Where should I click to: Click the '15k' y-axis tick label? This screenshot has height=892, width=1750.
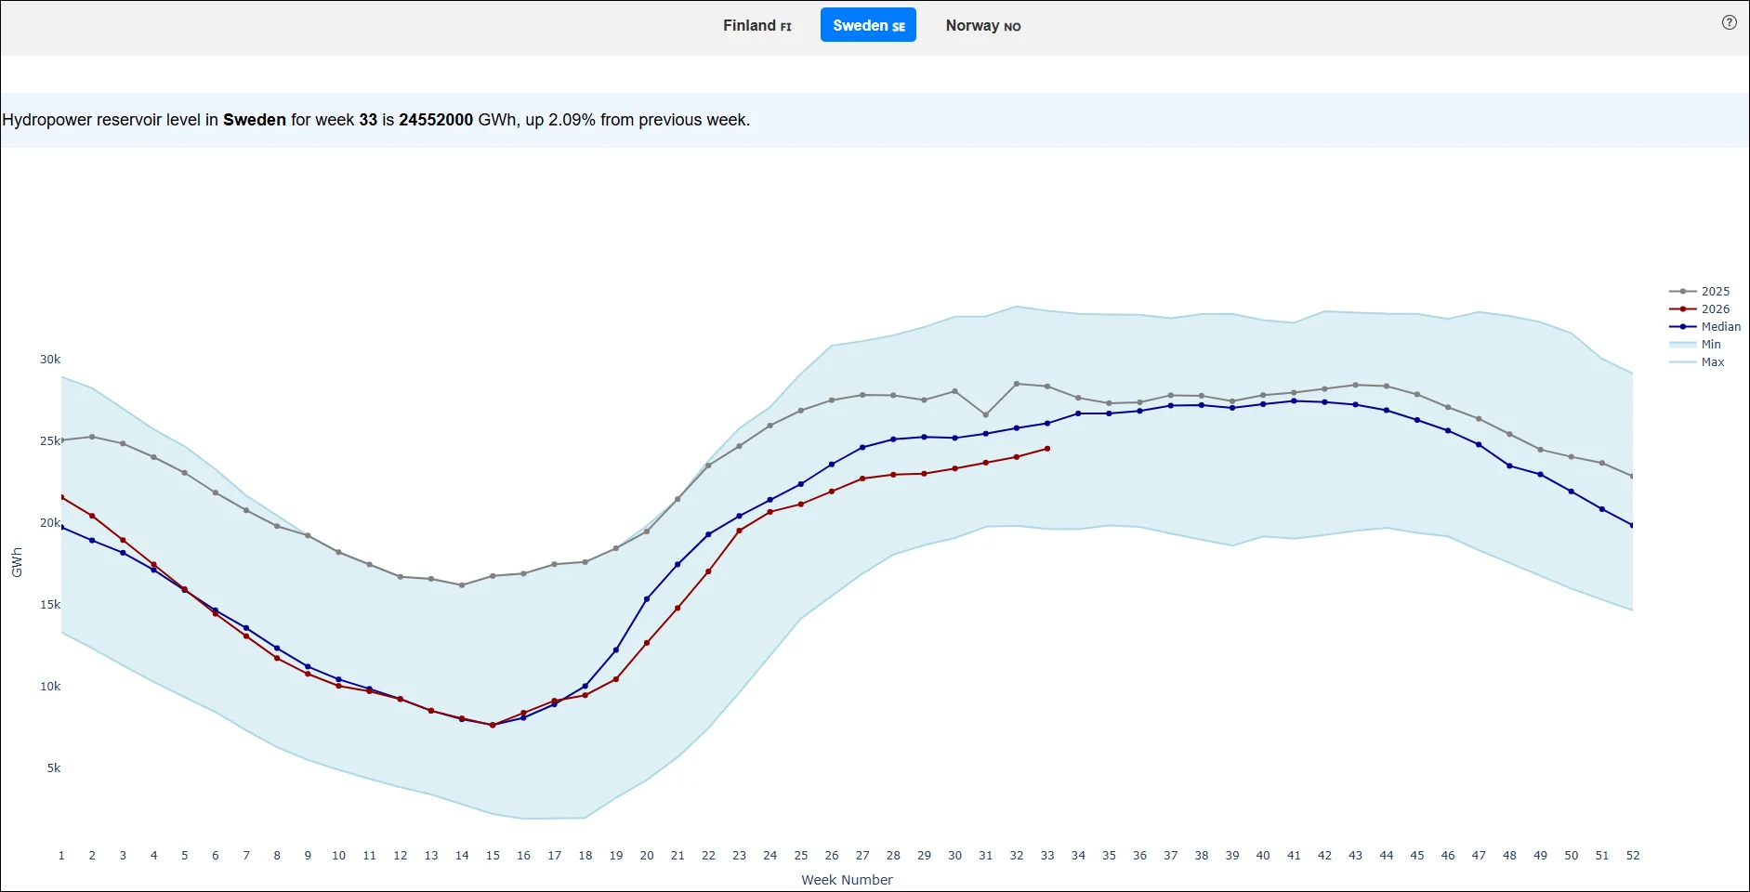(50, 605)
